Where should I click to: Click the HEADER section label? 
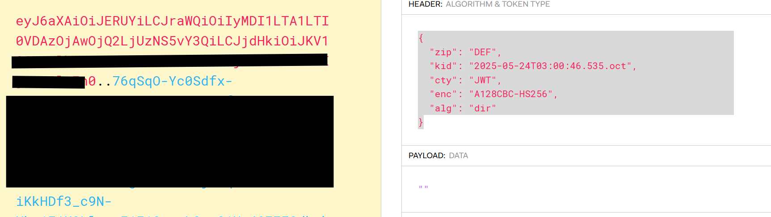(425, 4)
